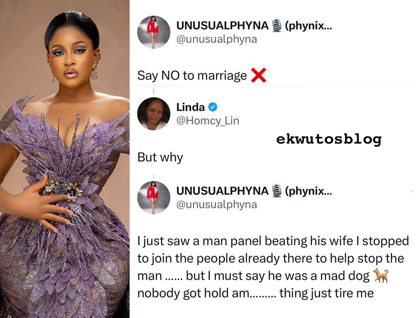Click the @unusualphyna handle in the bottom tweet
Screen dimensions: 420x318
click(x=217, y=205)
